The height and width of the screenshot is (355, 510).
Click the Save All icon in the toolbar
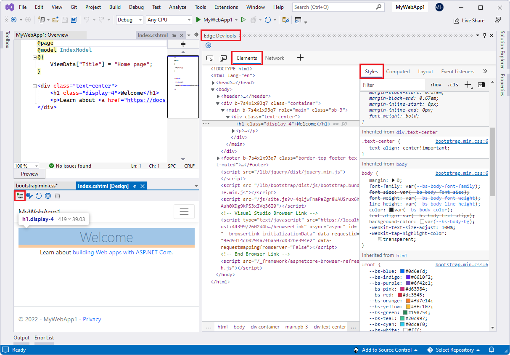tap(74, 19)
